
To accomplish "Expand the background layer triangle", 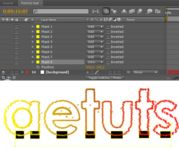I will (x=22, y=72).
